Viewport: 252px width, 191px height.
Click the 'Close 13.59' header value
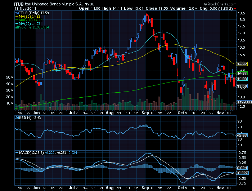click(x=157, y=8)
